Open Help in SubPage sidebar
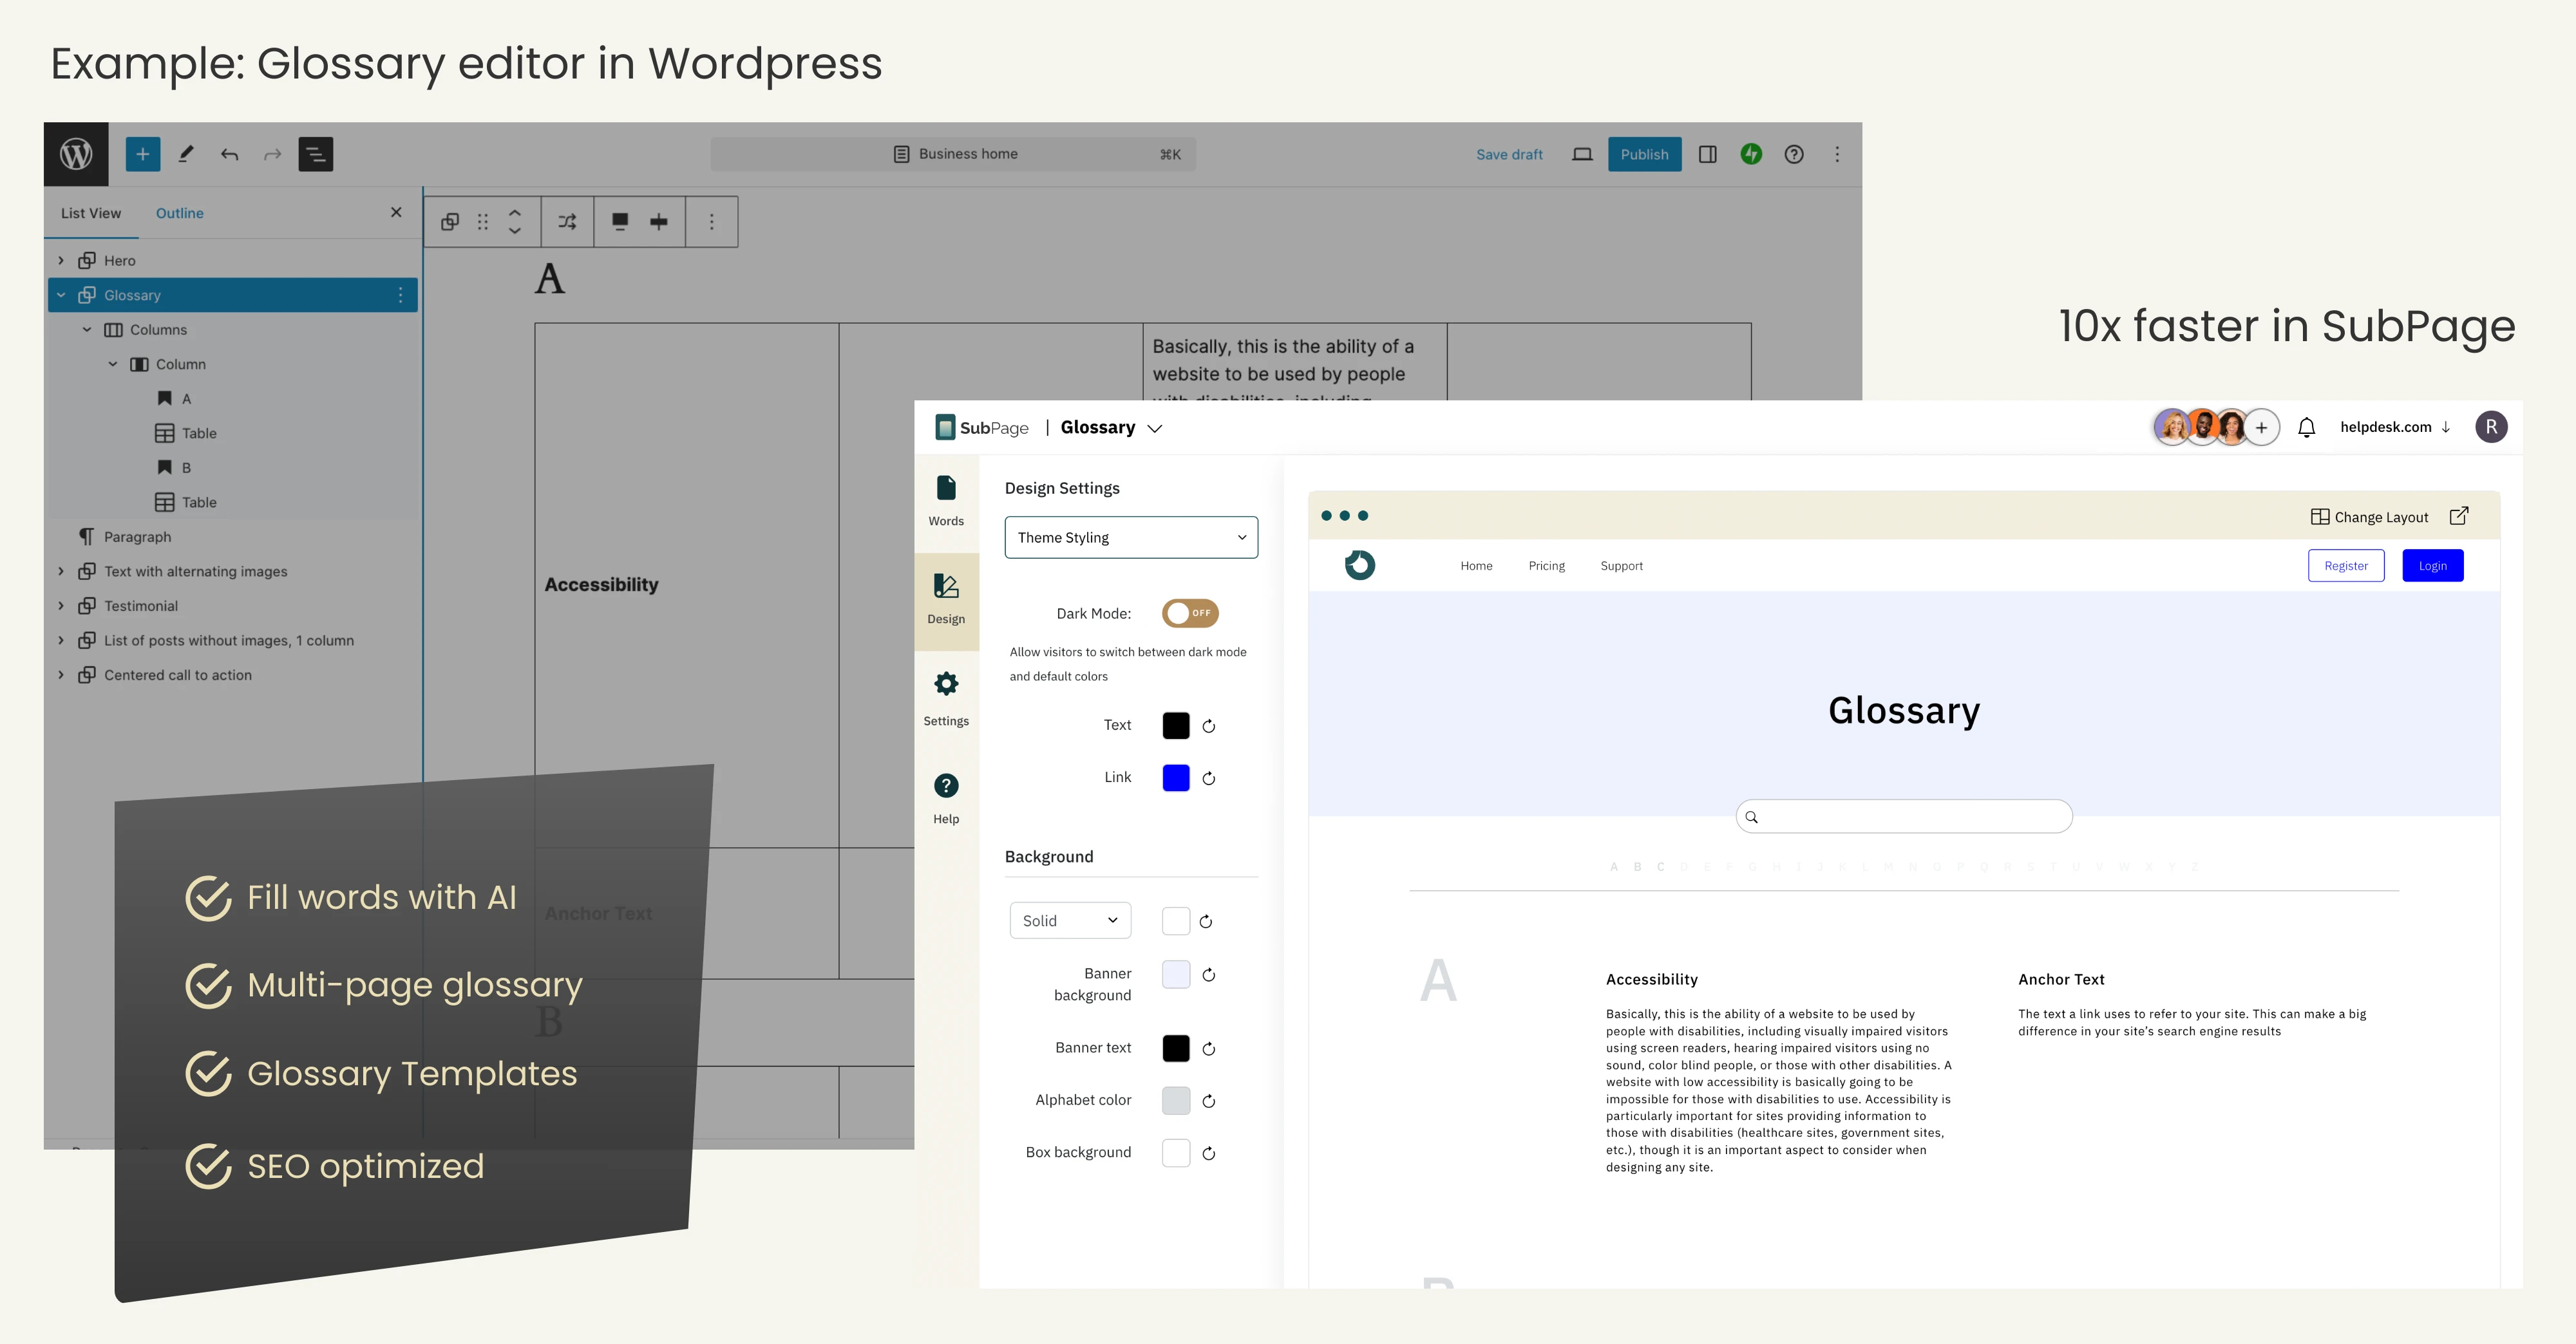 coord(946,798)
